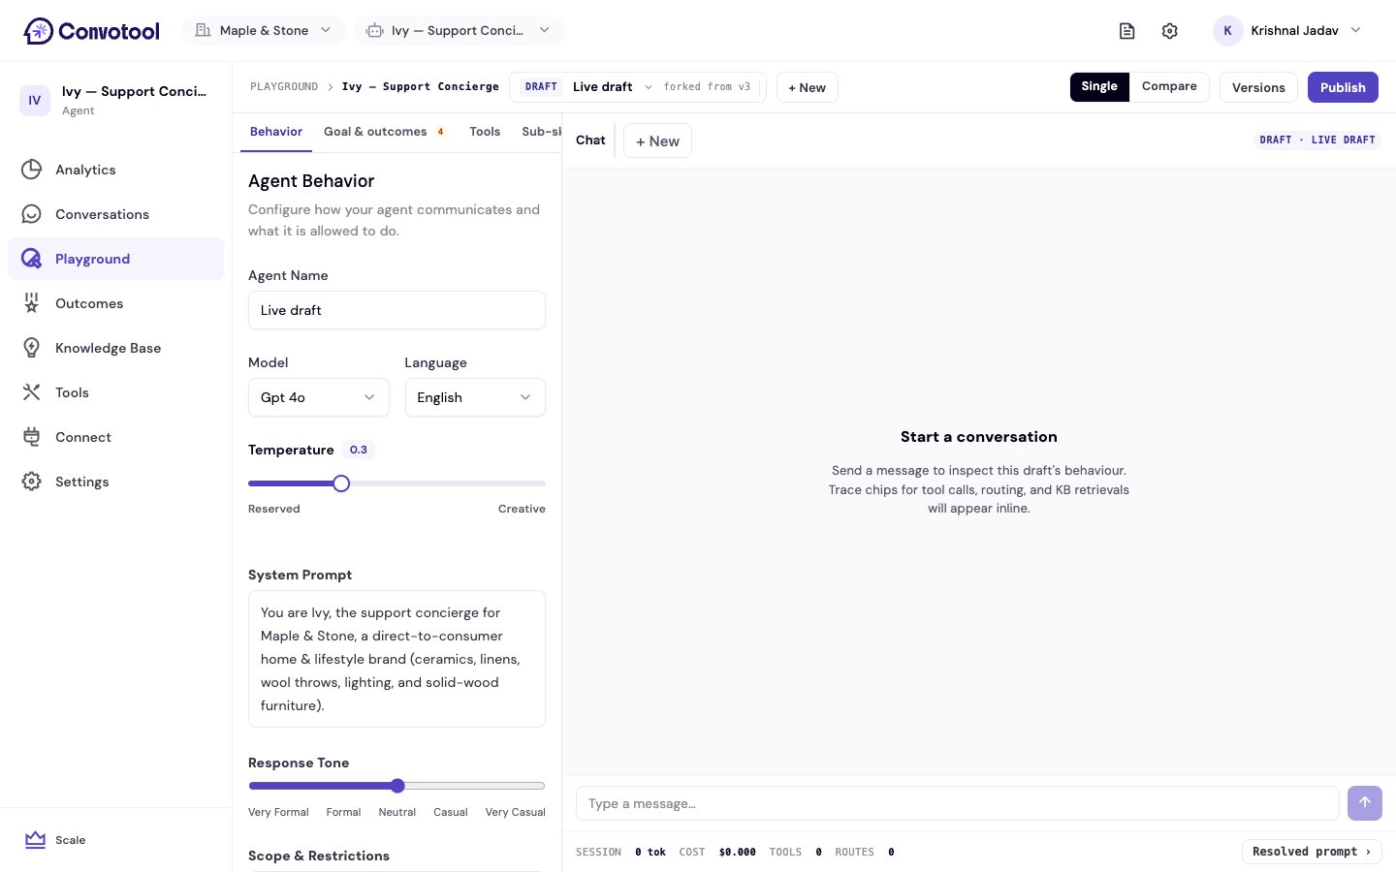The width and height of the screenshot is (1396, 872).
Task: Click the K user avatar
Action: click(x=1228, y=31)
